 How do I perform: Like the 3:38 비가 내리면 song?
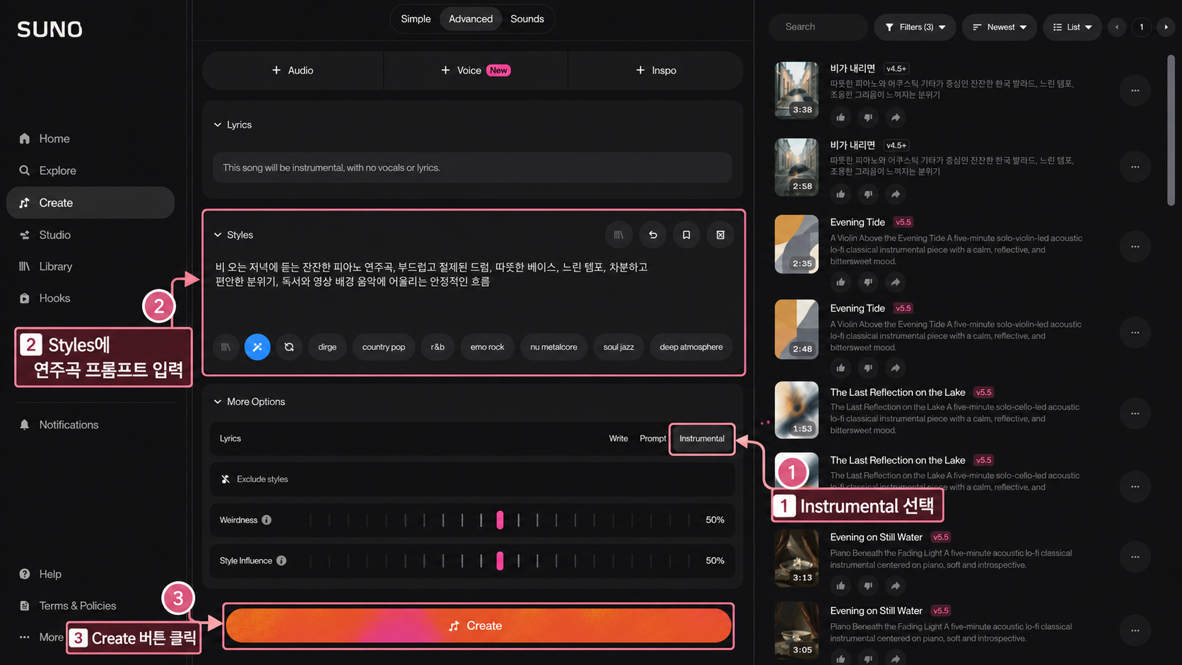[x=841, y=117]
